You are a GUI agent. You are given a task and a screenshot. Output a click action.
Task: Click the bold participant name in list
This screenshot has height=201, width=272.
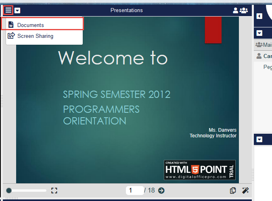[x=267, y=56]
